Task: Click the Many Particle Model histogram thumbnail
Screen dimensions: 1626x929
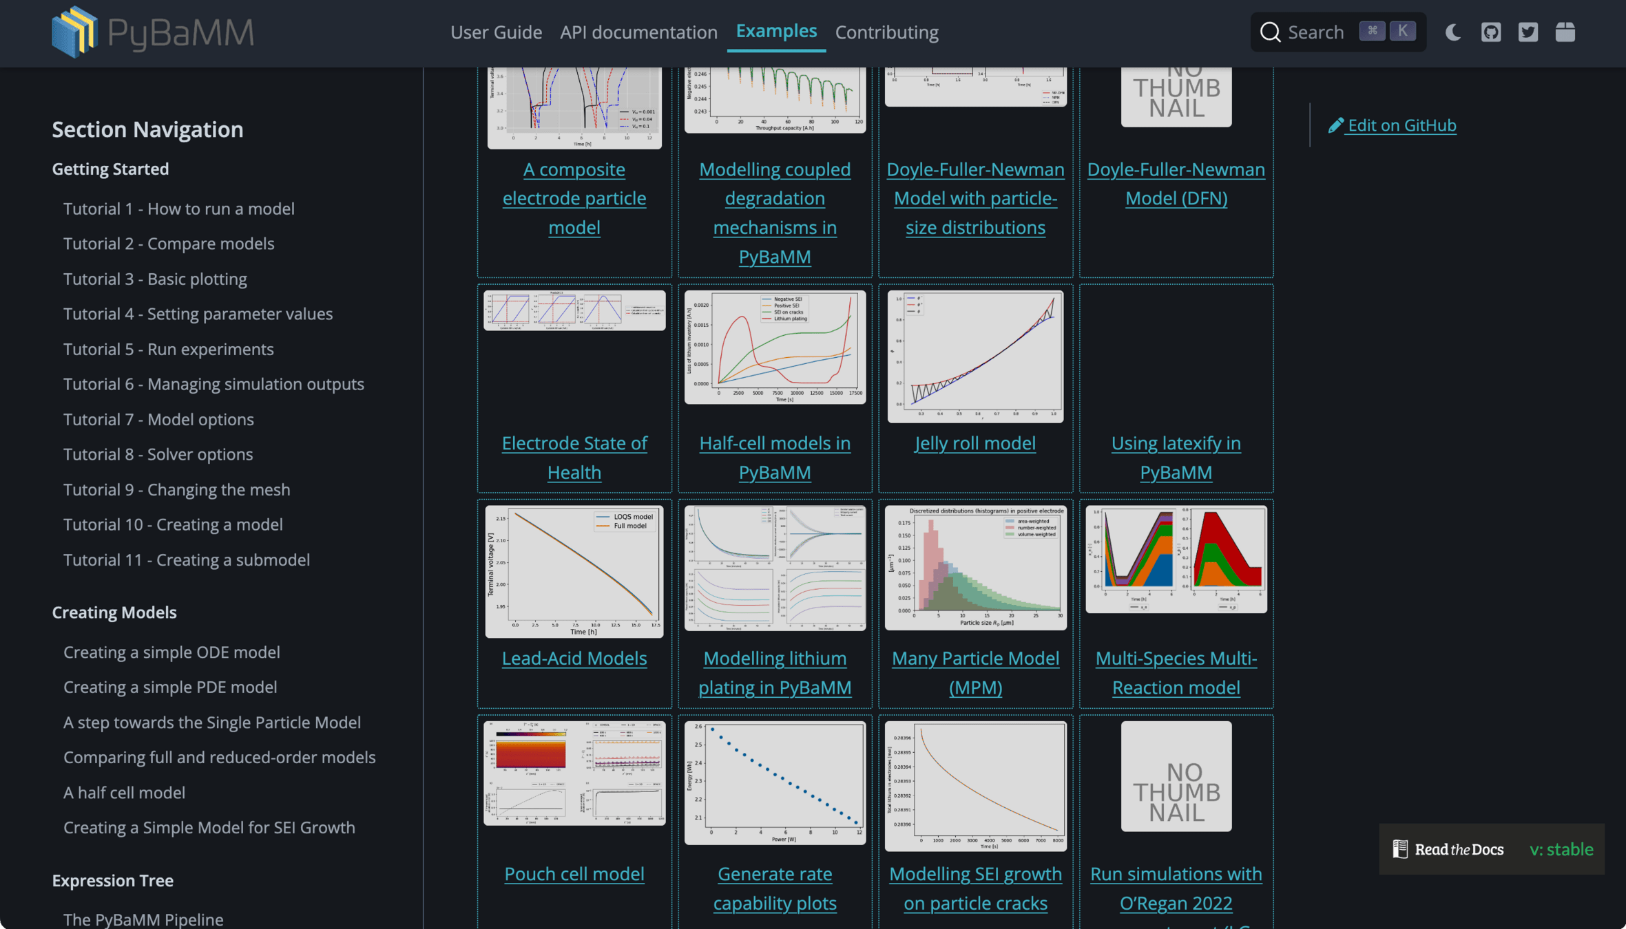Action: 975,568
